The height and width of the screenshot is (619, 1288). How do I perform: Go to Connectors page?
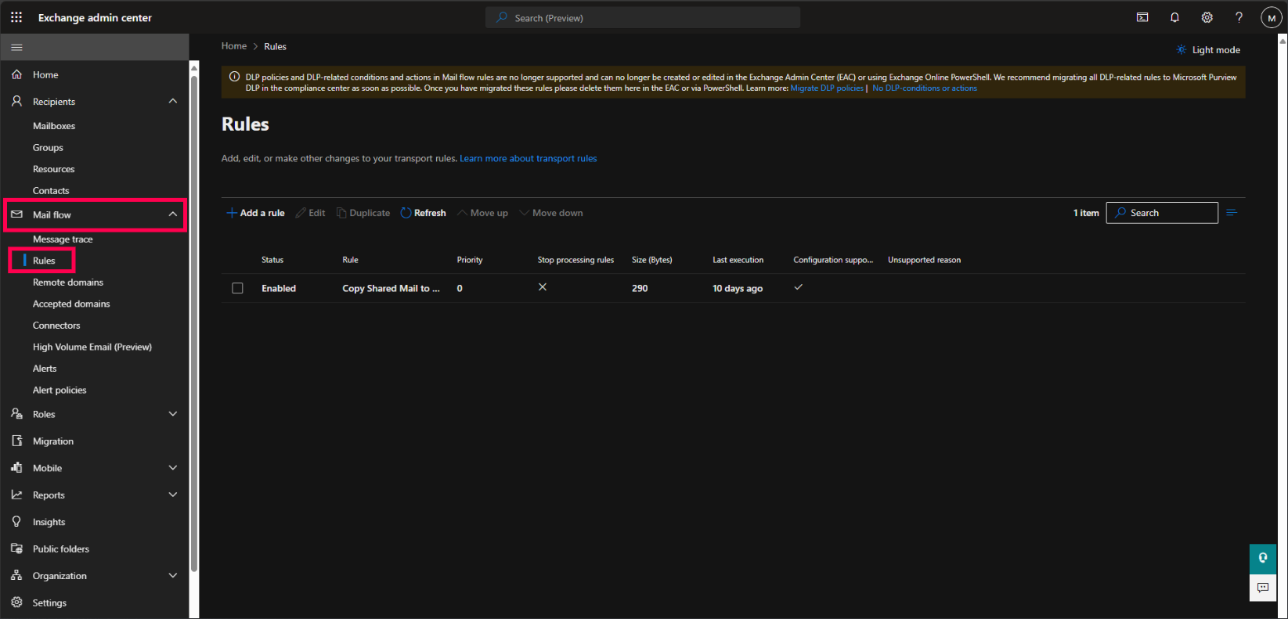tap(56, 326)
